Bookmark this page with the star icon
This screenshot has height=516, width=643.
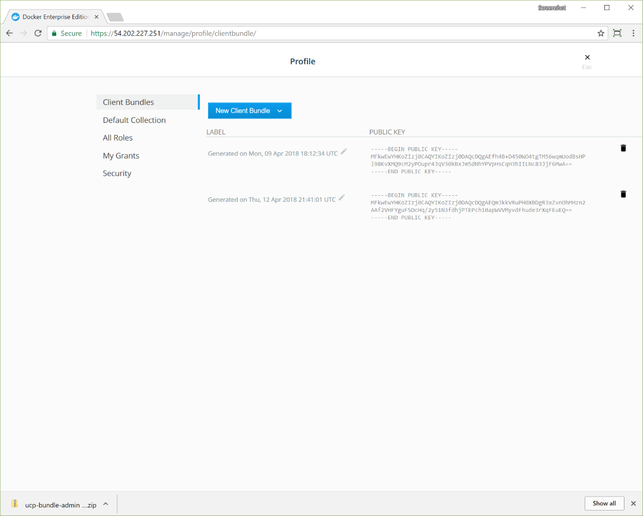(601, 34)
